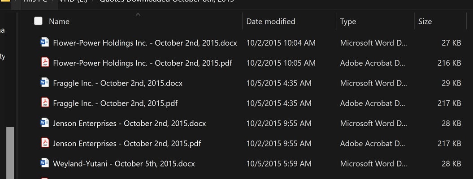Click the sort direction arrow above Name

138,14
